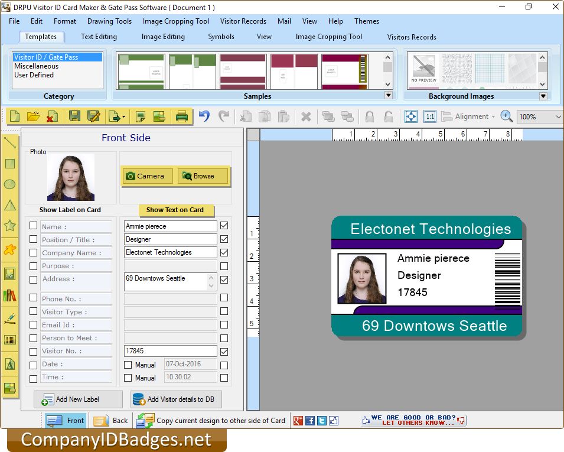
Task: Click the Print icon in toolbar
Action: (182, 116)
